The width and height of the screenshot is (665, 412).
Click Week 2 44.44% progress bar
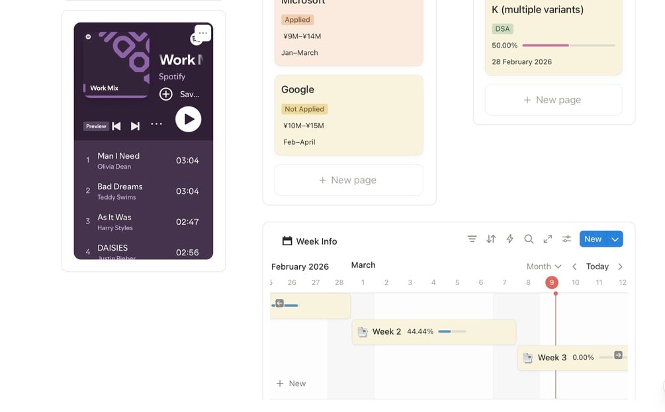click(452, 331)
